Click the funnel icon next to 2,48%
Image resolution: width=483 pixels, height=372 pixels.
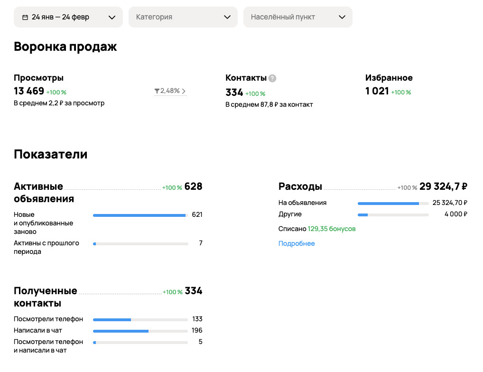coord(157,91)
